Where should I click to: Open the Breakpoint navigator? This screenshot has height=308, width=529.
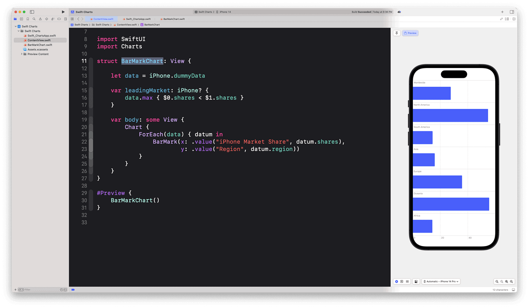[x=59, y=19]
